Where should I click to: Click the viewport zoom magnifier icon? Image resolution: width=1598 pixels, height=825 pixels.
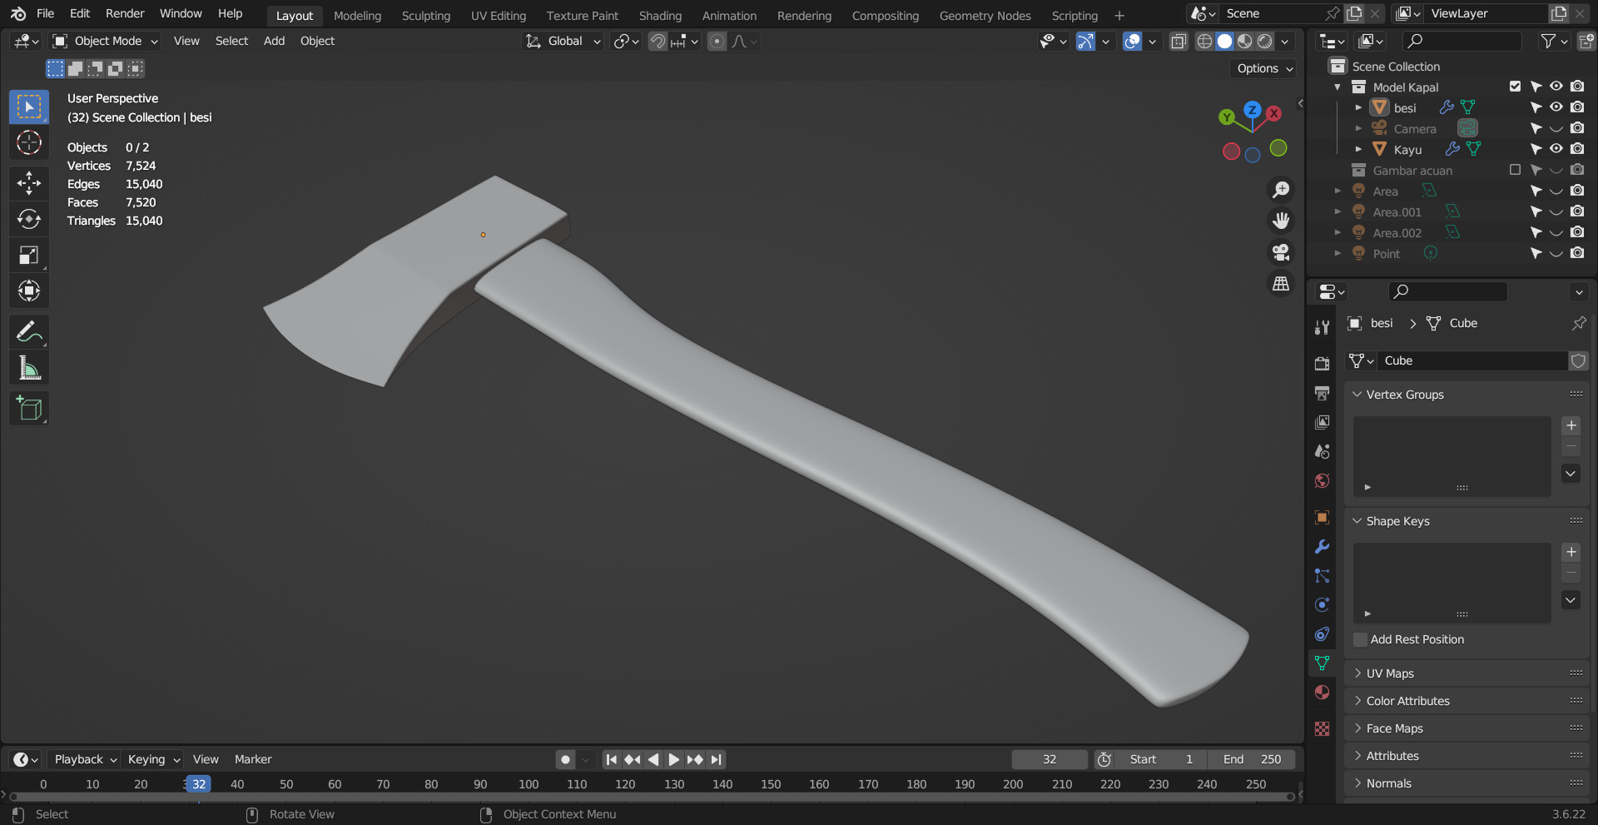click(x=1281, y=190)
